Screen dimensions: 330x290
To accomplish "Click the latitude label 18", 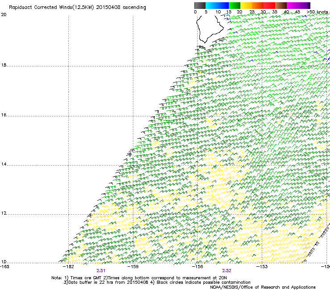I will 4,65.
